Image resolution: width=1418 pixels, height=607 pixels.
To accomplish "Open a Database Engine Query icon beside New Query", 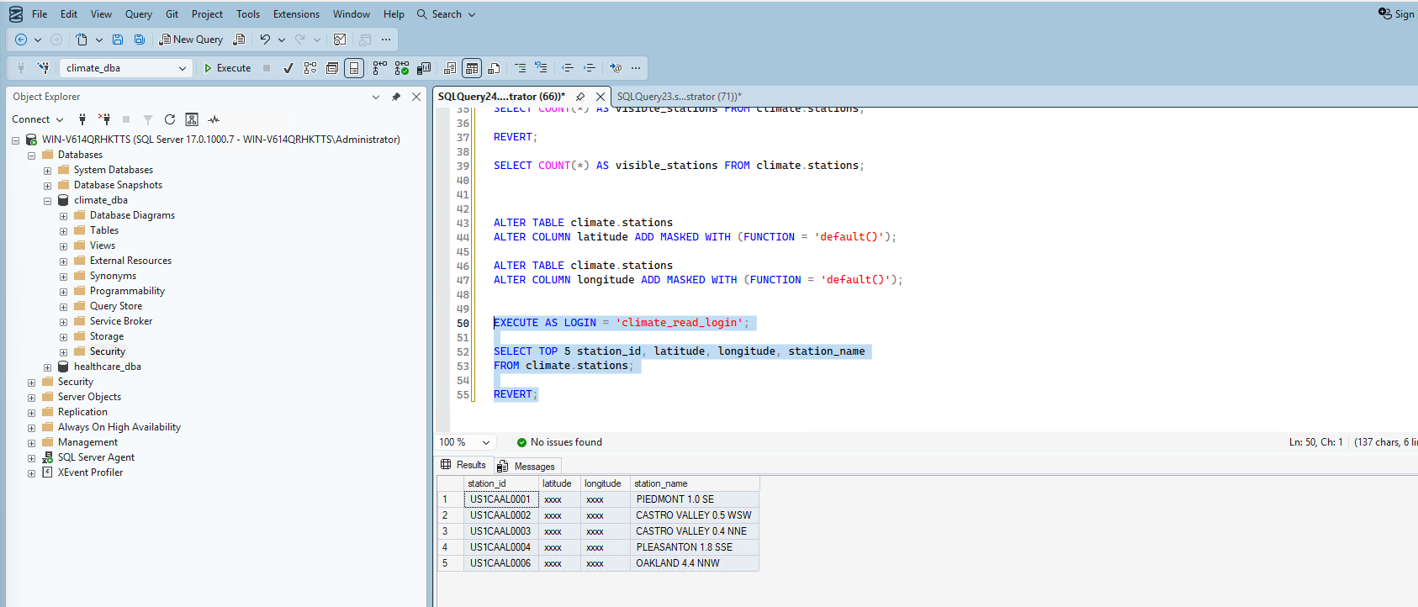I will point(240,40).
